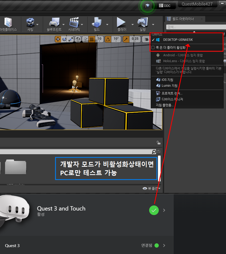Screen dimensions: 226x254
Task: Toggle grid snapping icon
Action: point(92,39)
